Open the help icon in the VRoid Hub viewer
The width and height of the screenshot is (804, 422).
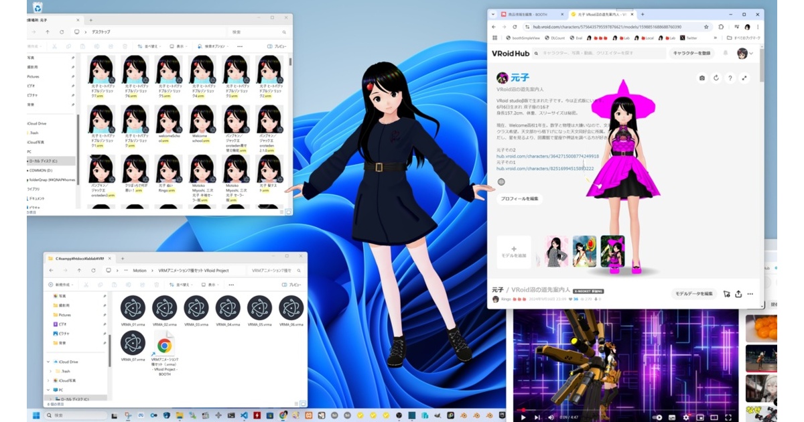click(730, 78)
